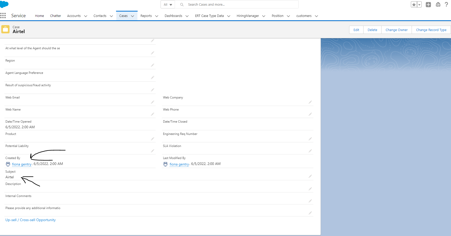Click the edit pencil beside Web Phone
Screen dimensions: 451x236
310,114
